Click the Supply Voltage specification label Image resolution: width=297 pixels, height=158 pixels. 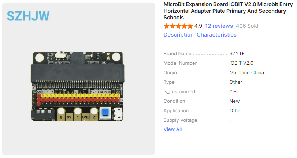180,120
